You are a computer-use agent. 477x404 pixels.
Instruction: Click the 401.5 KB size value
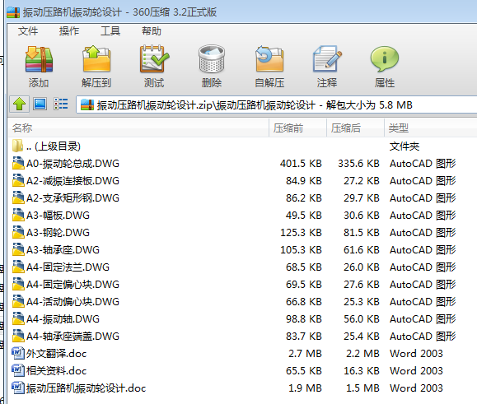pyautogui.click(x=301, y=164)
